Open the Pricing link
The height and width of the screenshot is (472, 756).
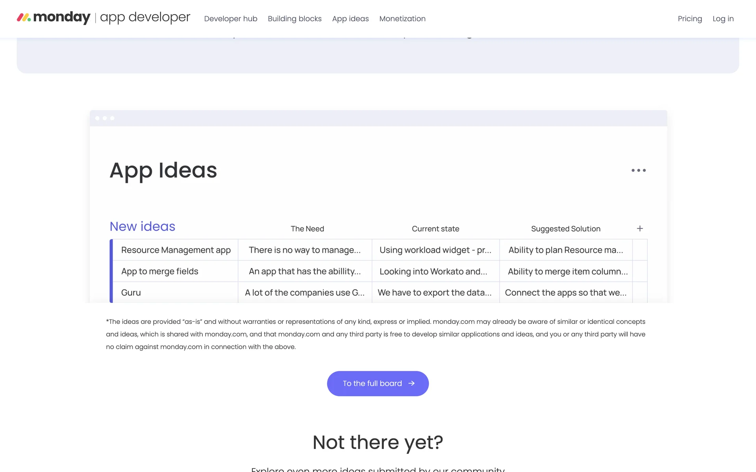click(689, 18)
